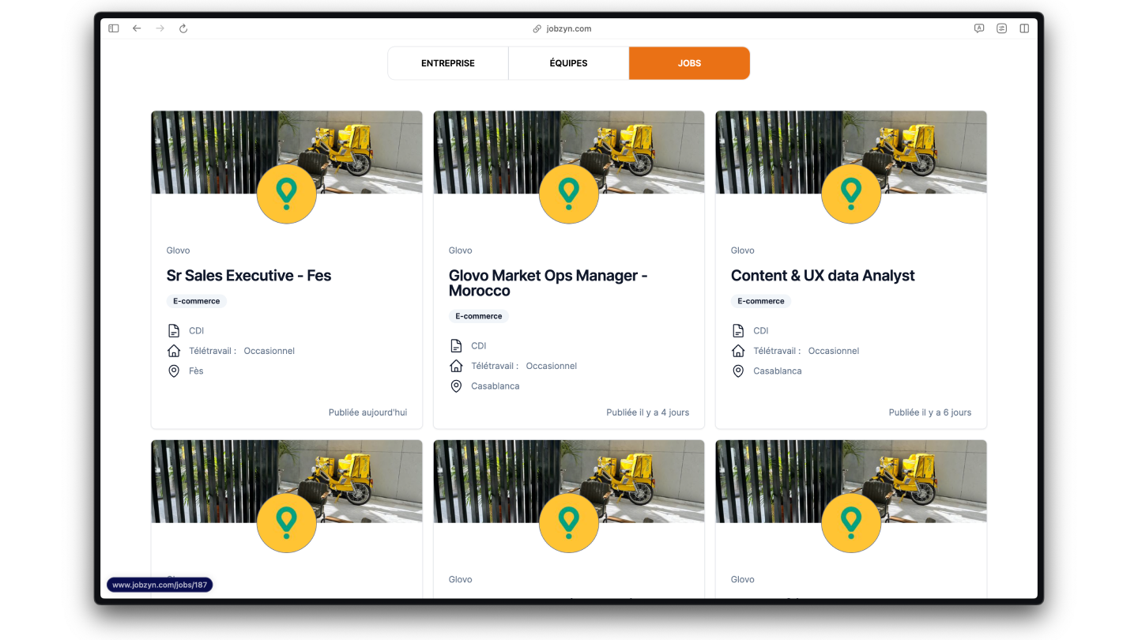Open Glovo Market Ops Manager - Morocco listing

point(548,283)
